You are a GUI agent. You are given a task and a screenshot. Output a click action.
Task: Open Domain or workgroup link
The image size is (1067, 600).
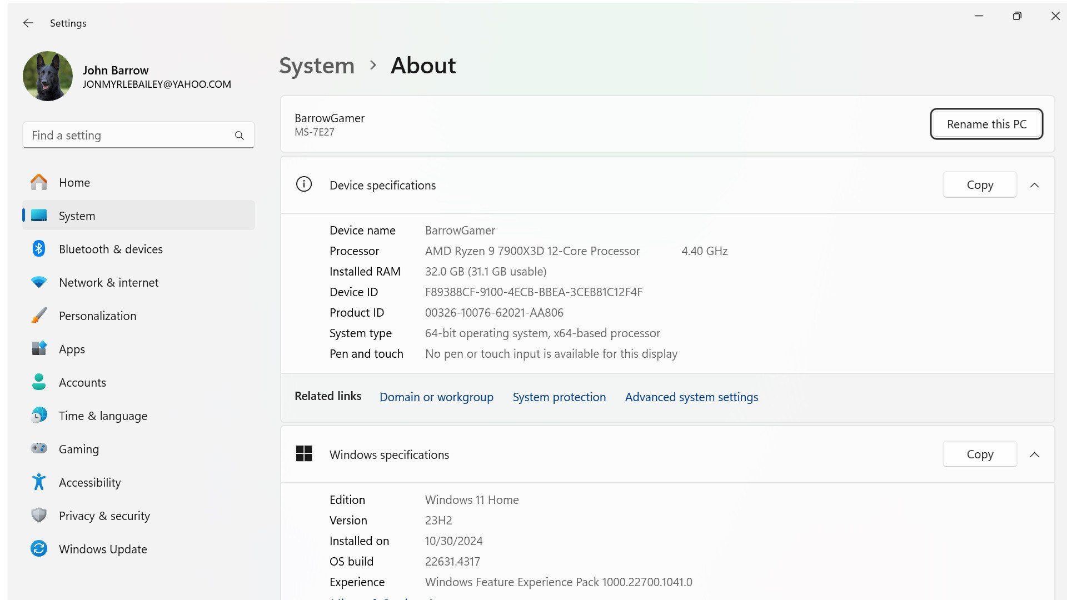[x=436, y=397]
